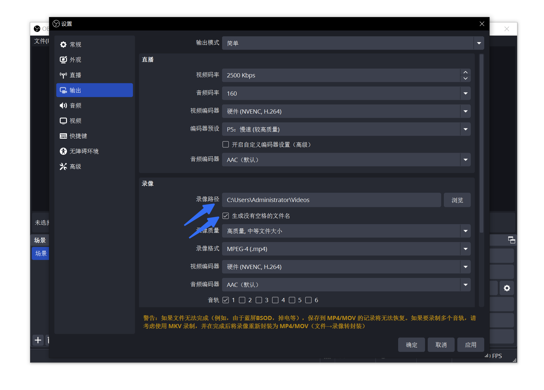Select the 外观 appearance icon in sidebar

pos(63,60)
